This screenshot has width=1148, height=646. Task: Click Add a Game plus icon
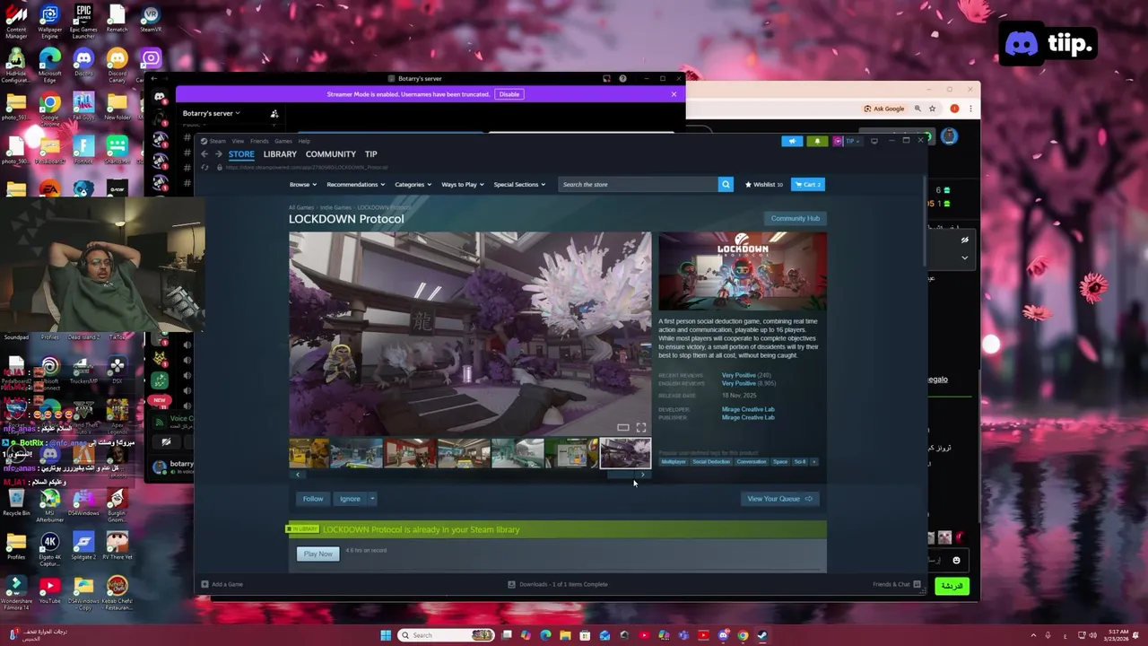[204, 584]
